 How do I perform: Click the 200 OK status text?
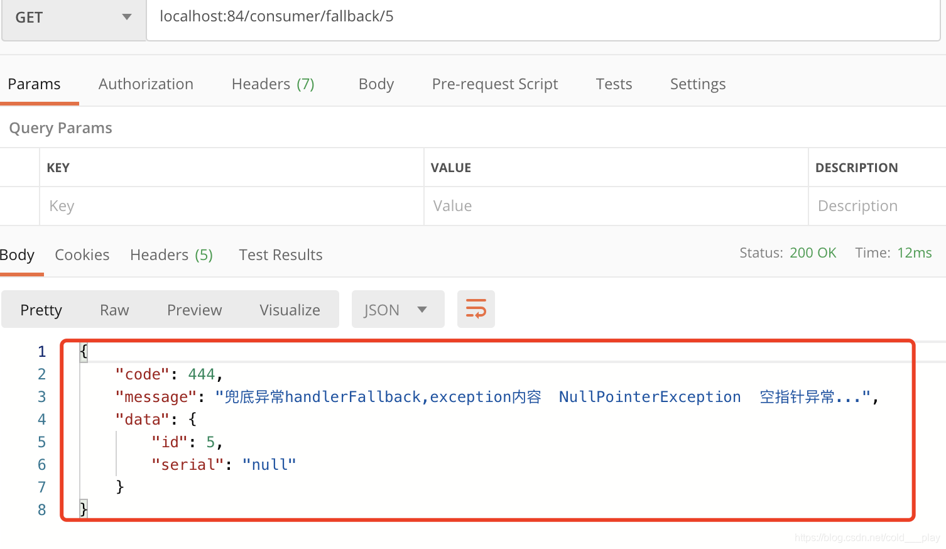(x=813, y=253)
